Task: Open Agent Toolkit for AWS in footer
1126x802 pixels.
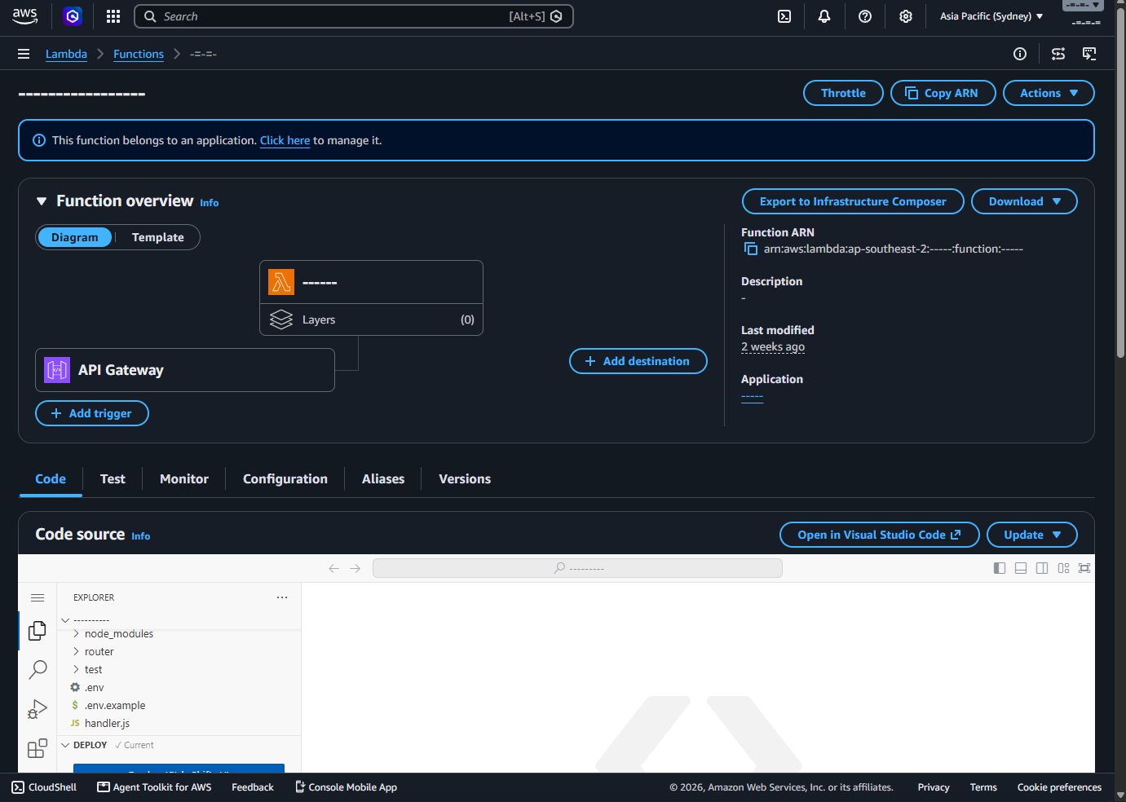Action: point(154,787)
